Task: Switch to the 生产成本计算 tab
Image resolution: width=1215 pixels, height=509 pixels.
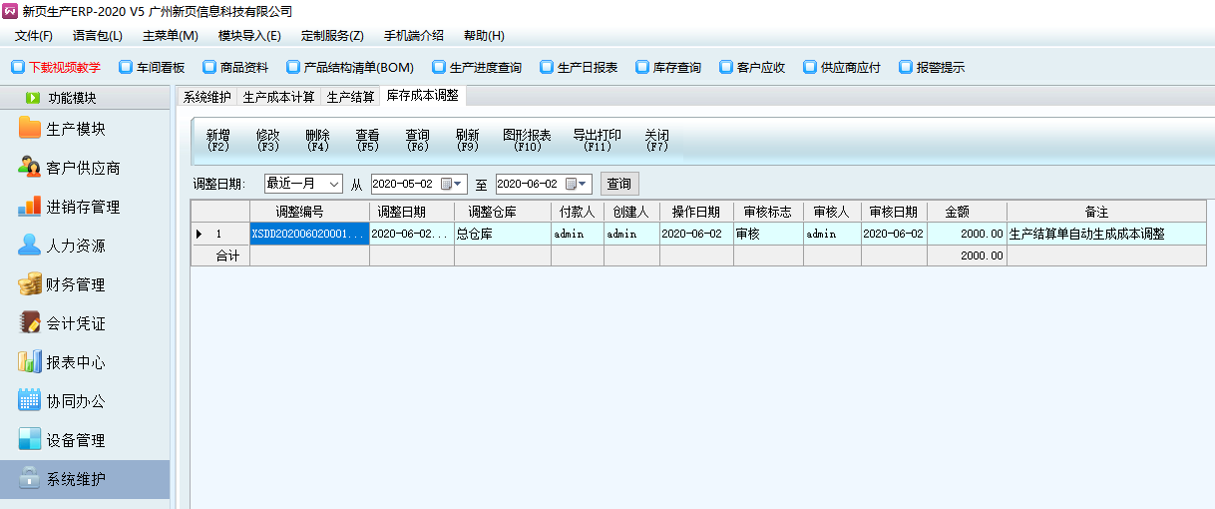Action: (x=278, y=97)
